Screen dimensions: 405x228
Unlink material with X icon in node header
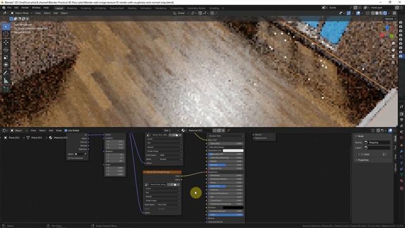click(x=223, y=130)
